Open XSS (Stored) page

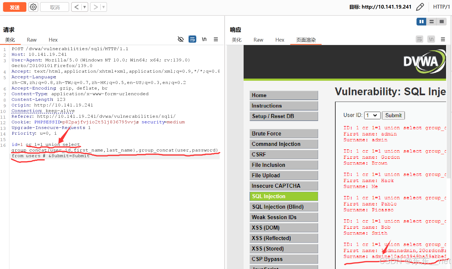click(284, 249)
